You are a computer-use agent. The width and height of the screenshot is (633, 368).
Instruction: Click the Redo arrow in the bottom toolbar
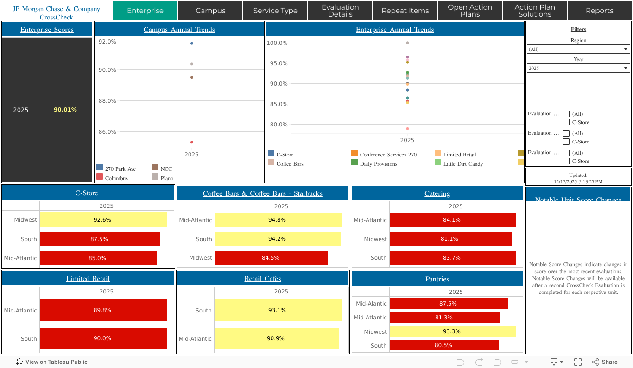(479, 362)
